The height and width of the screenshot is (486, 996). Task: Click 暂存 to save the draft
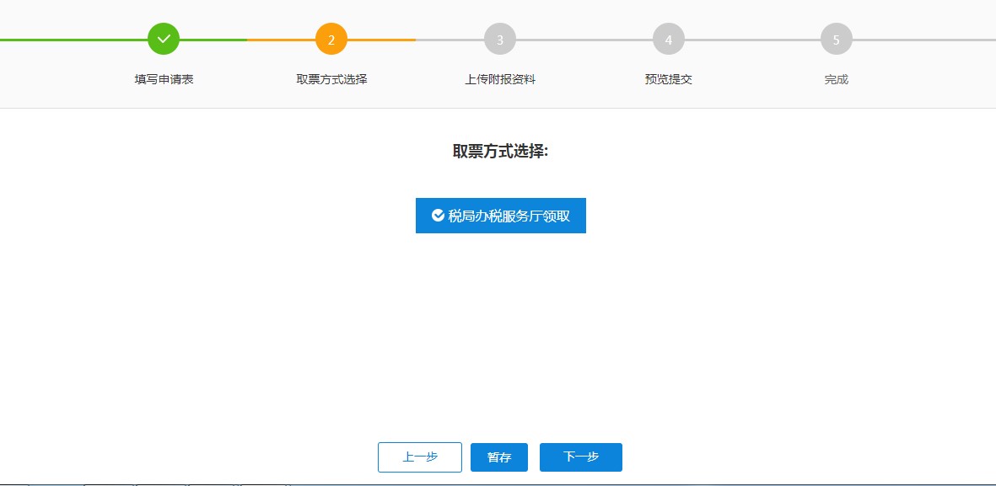tap(498, 457)
